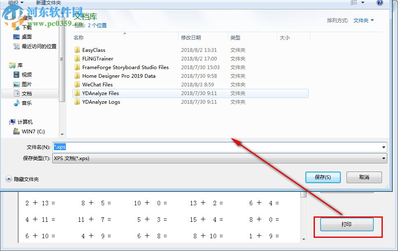The height and width of the screenshot is (251, 398).
Task: Click 新建文件夹 button
Action: tap(48, 2)
